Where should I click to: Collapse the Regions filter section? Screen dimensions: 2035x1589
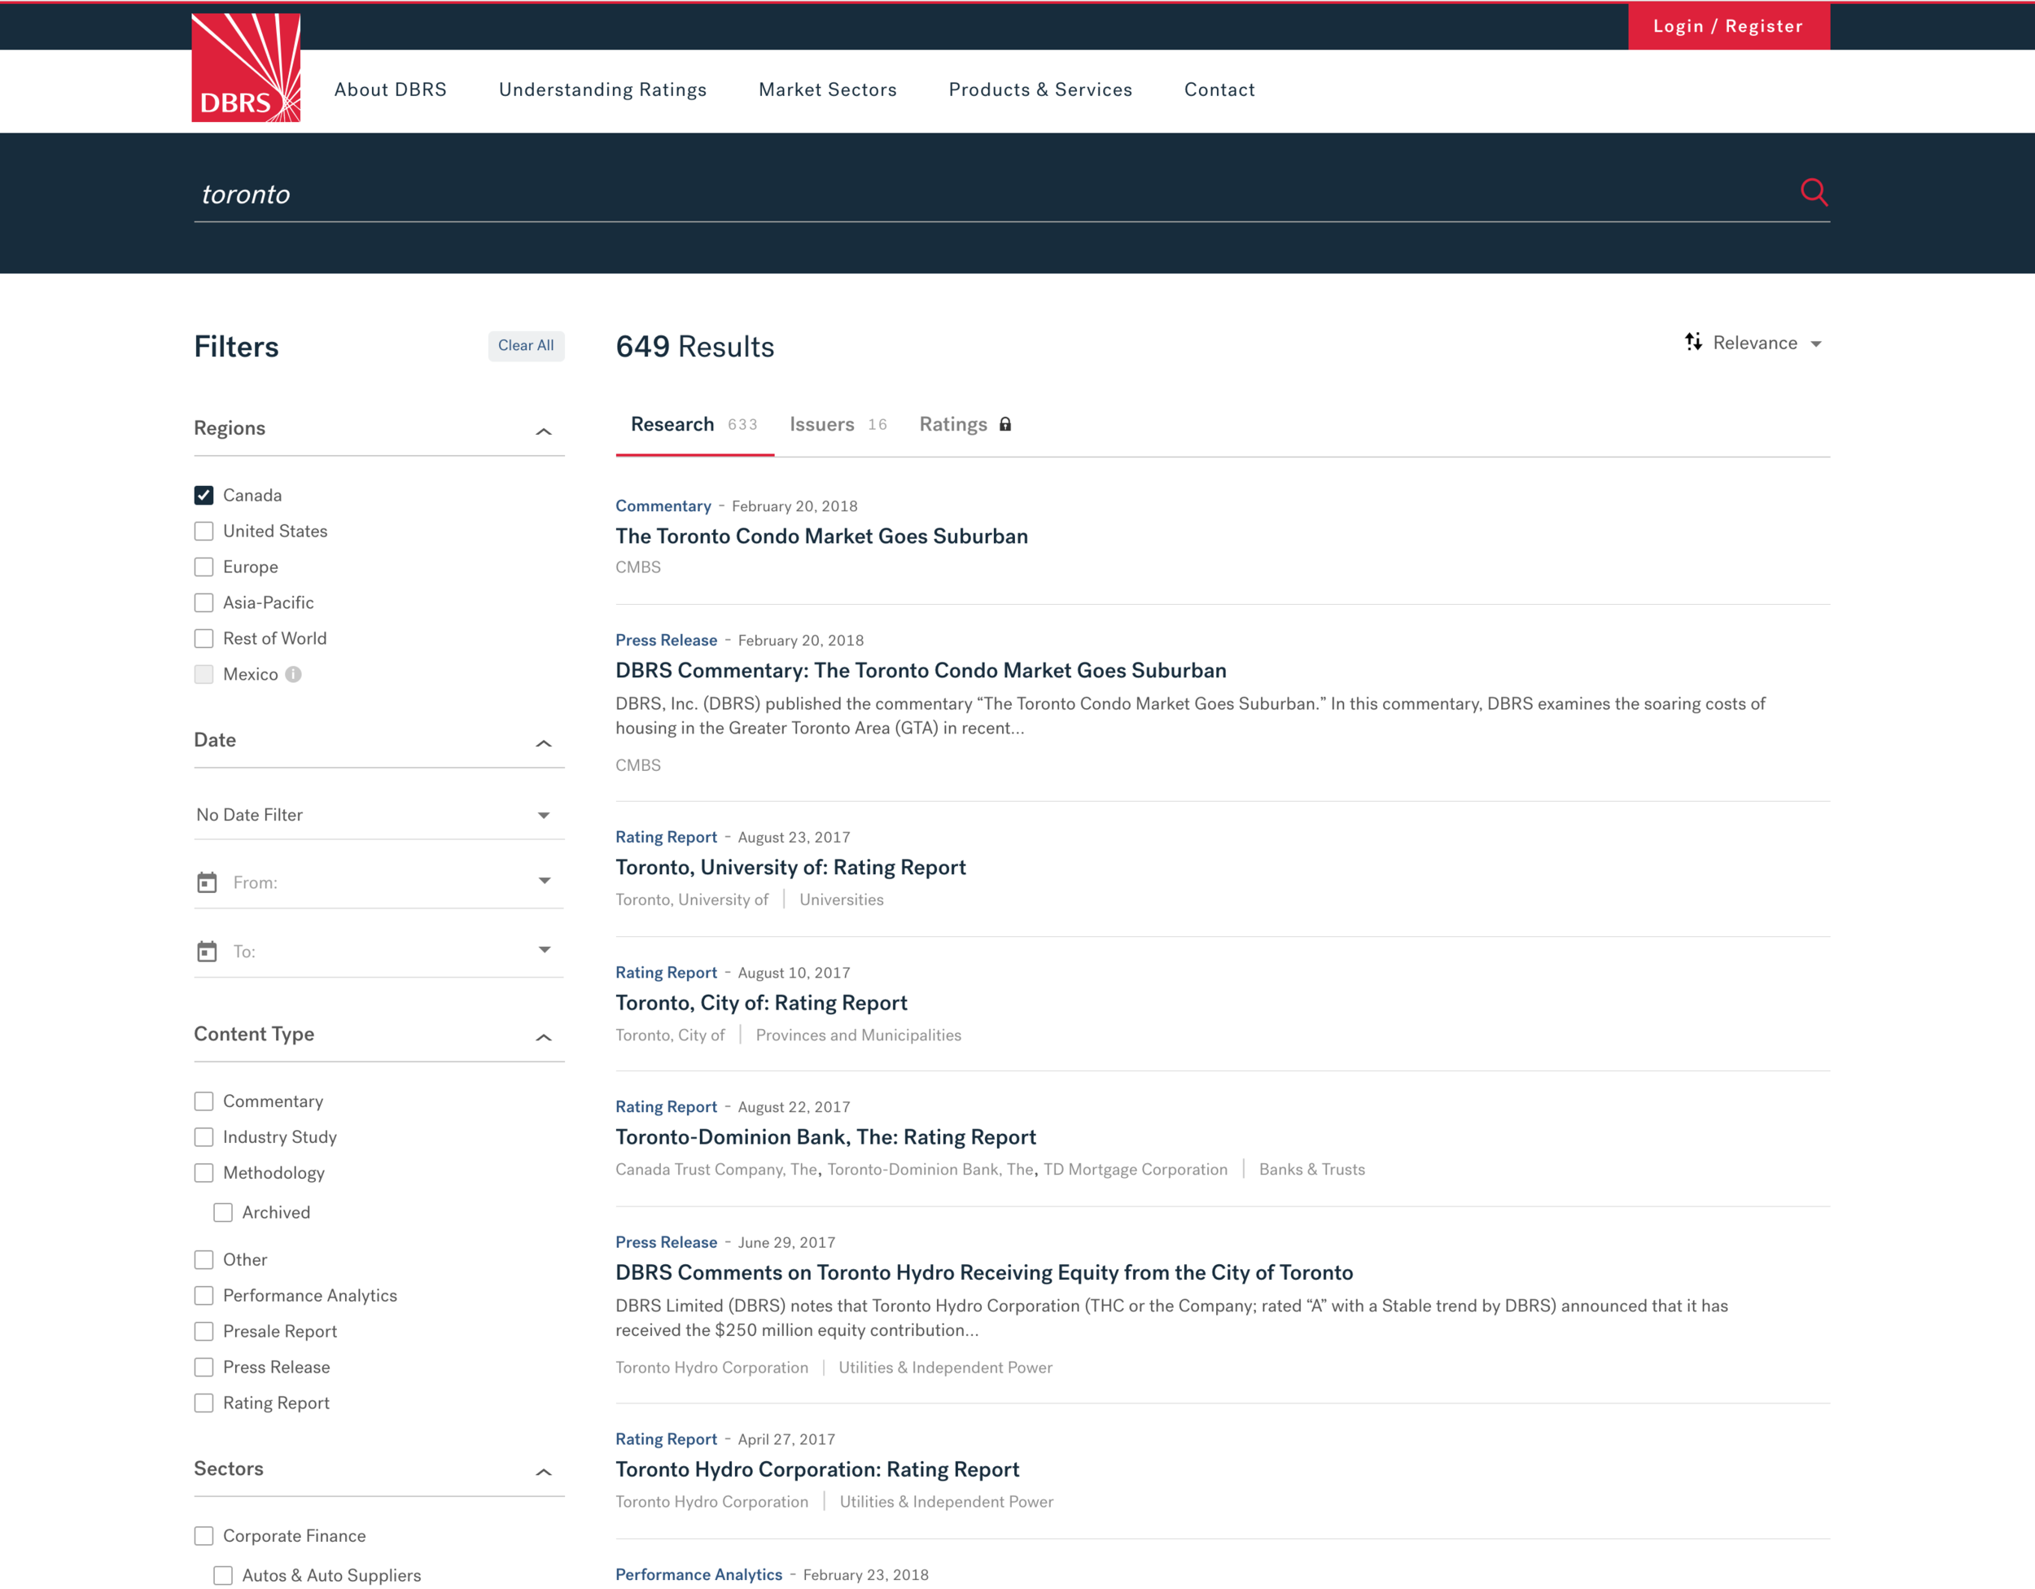coord(544,431)
